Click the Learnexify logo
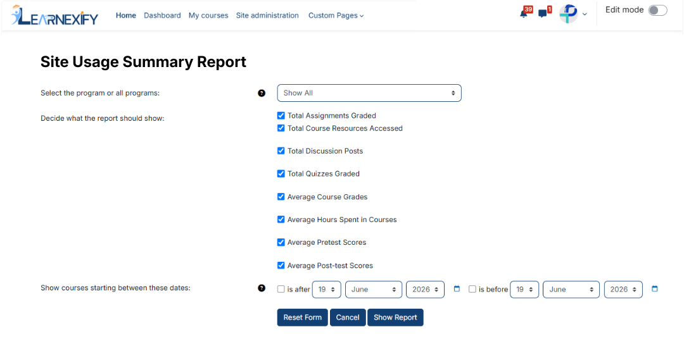The width and height of the screenshot is (684, 358). point(55,15)
